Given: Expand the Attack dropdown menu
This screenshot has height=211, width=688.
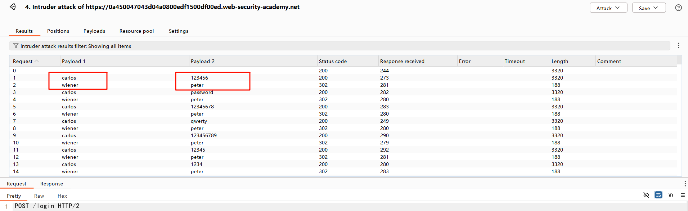Looking at the screenshot, I should click(x=608, y=8).
